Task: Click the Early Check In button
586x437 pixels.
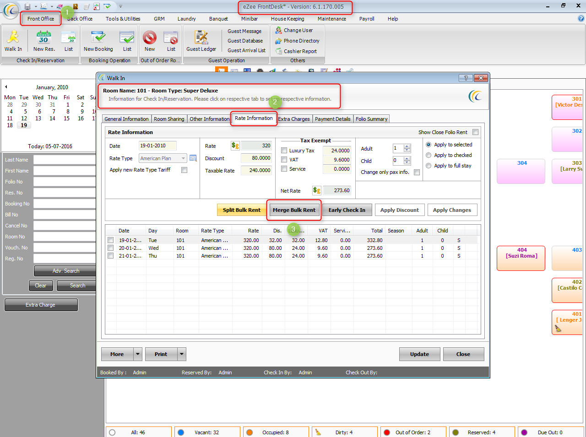Action: [x=347, y=210]
